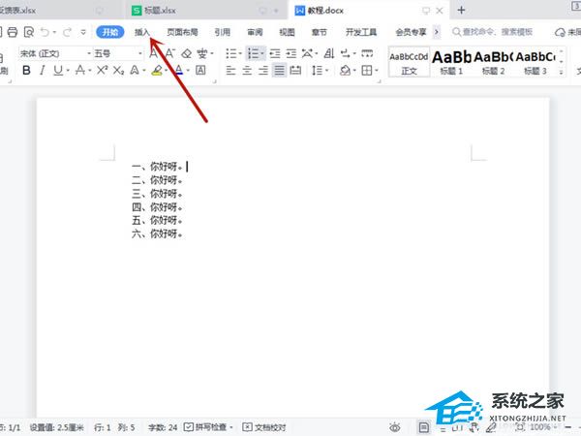Click the tab stops ruler icon
Viewport: 581px width, 436px height.
[367, 53]
